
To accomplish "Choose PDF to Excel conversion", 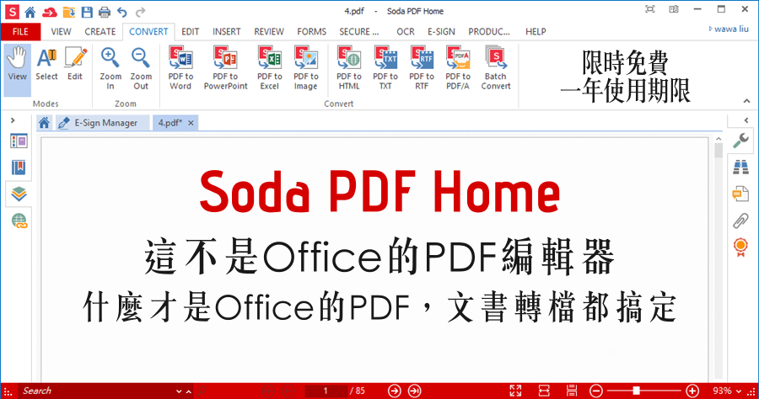I will tap(270, 68).
